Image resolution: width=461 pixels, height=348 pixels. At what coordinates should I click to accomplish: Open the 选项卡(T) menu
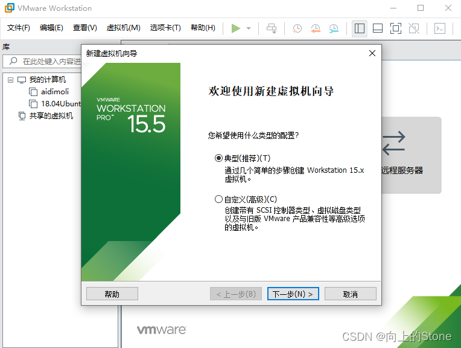[165, 28]
